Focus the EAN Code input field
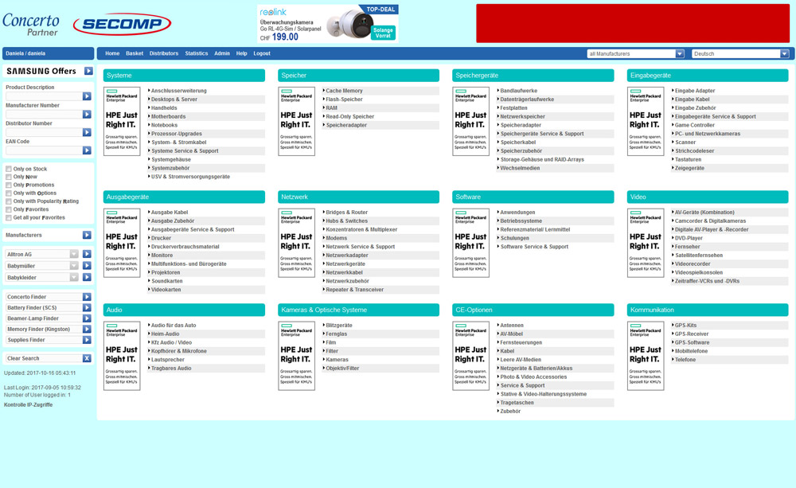Viewport: 796px width, 488px height. [x=44, y=150]
